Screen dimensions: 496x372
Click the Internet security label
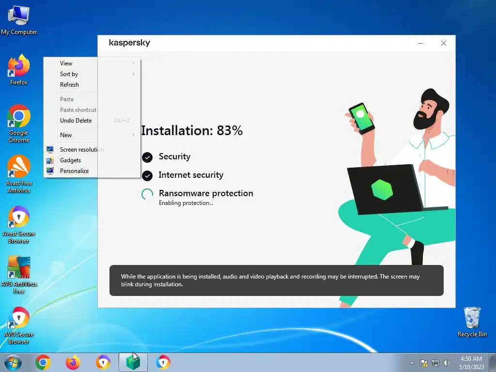pos(191,174)
